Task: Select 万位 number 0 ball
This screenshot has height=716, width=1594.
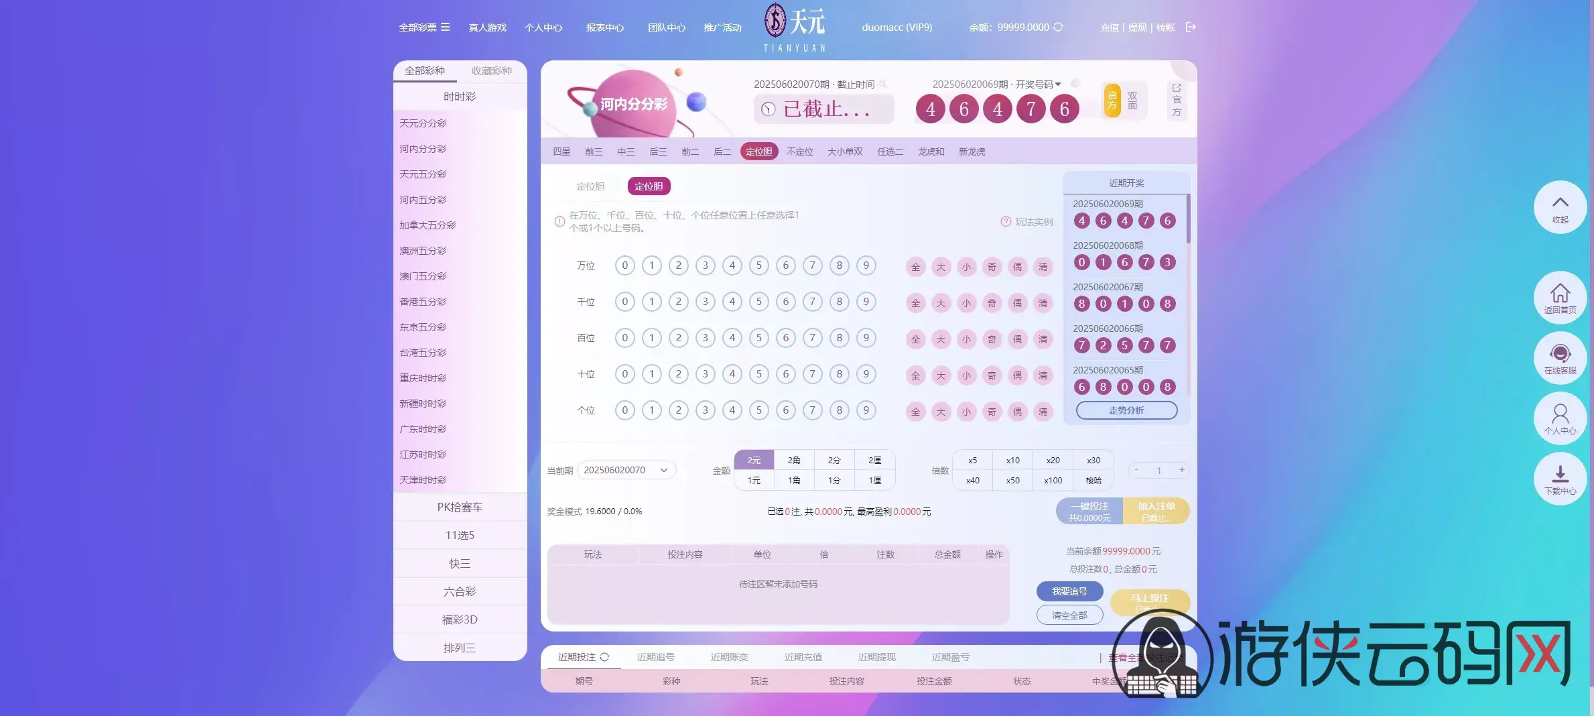Action: tap(625, 265)
